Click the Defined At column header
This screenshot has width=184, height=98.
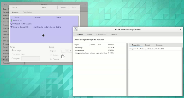pyautogui.click(x=160, y=49)
